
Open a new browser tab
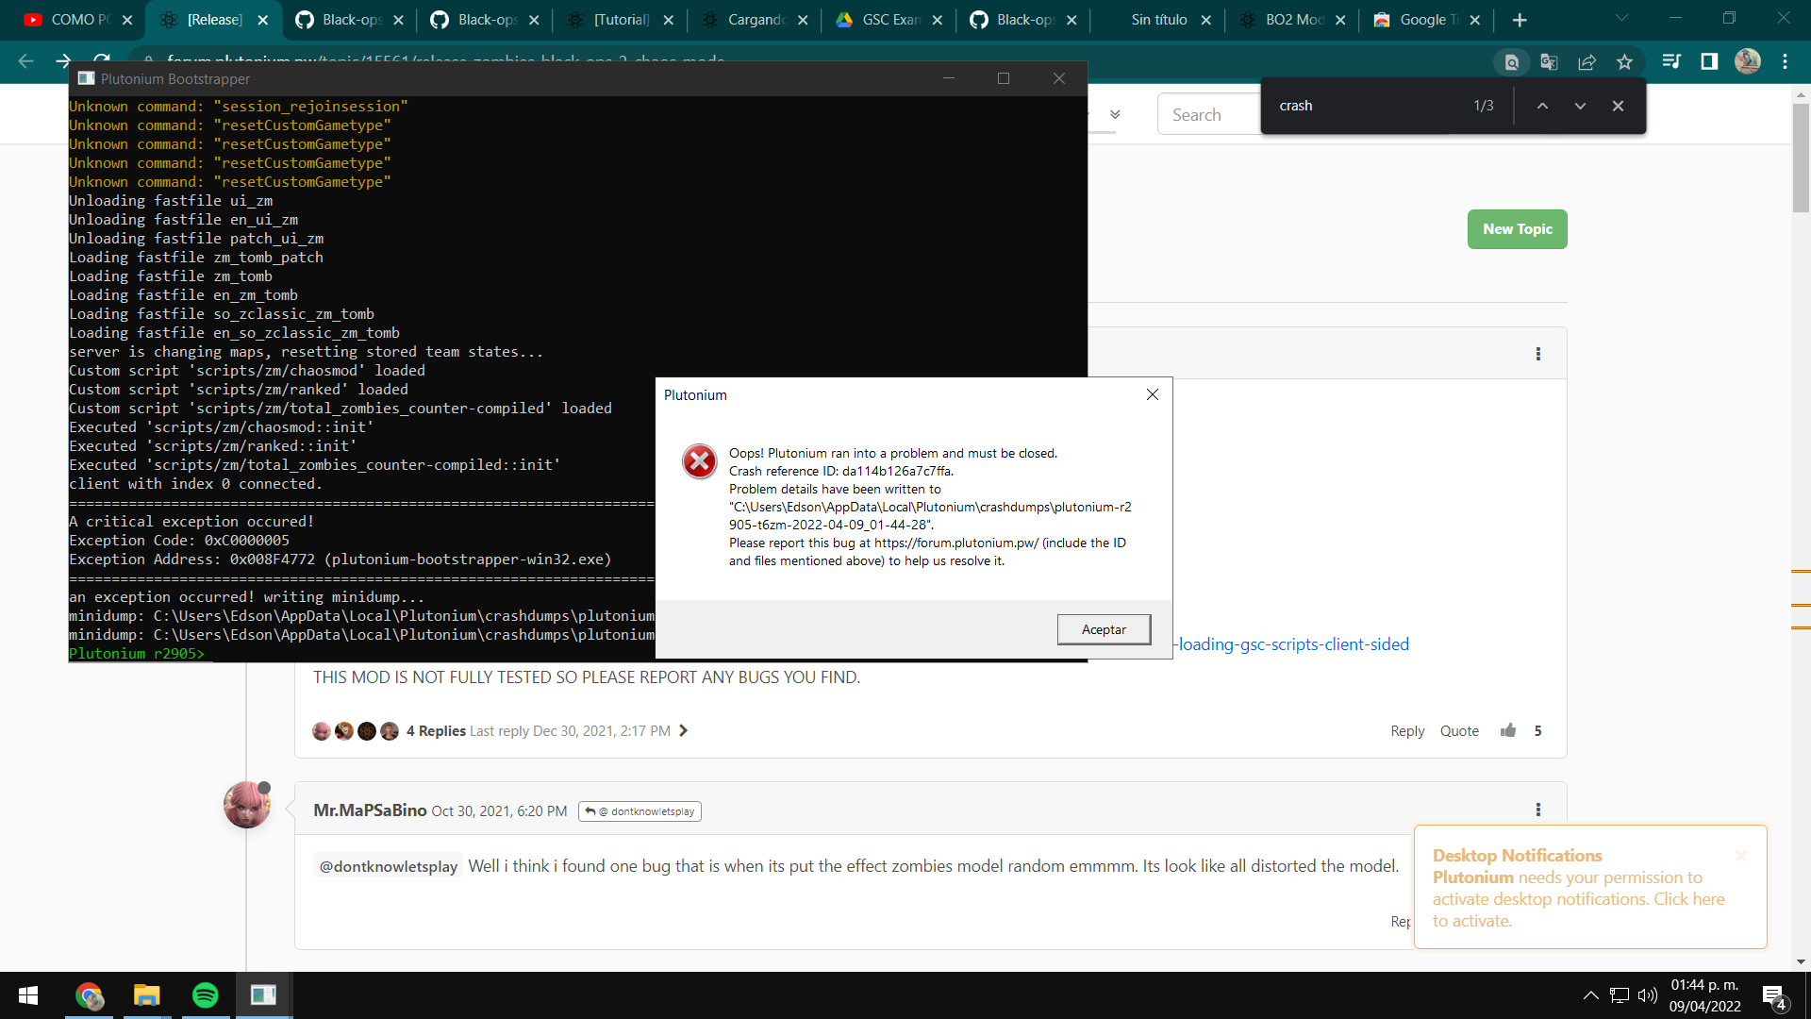(x=1520, y=20)
